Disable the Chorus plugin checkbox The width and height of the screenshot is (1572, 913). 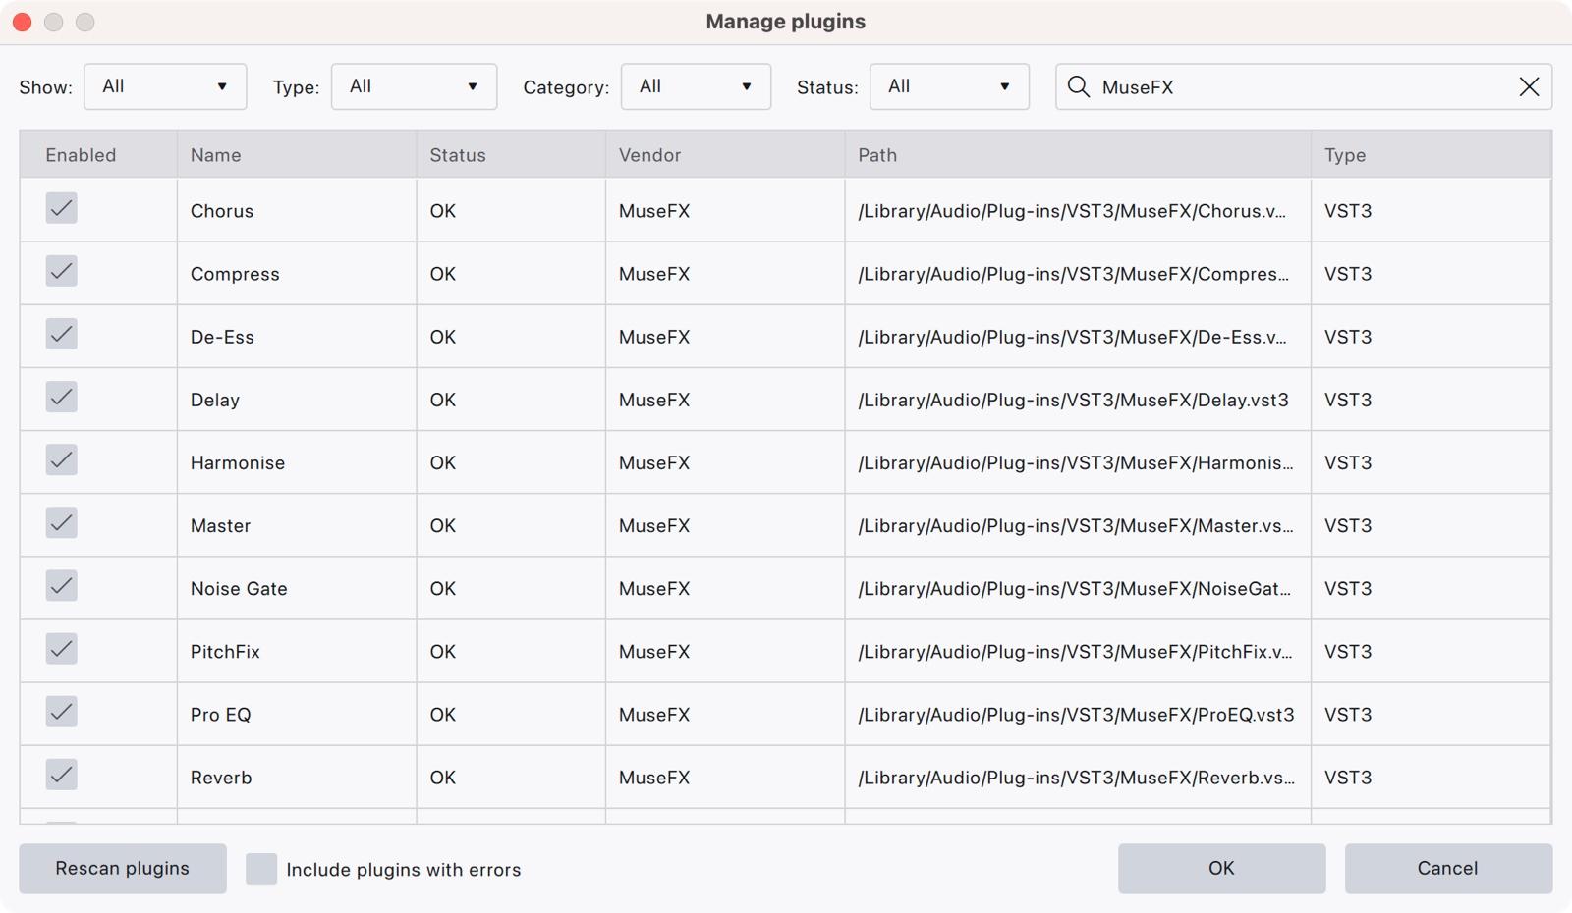61,208
